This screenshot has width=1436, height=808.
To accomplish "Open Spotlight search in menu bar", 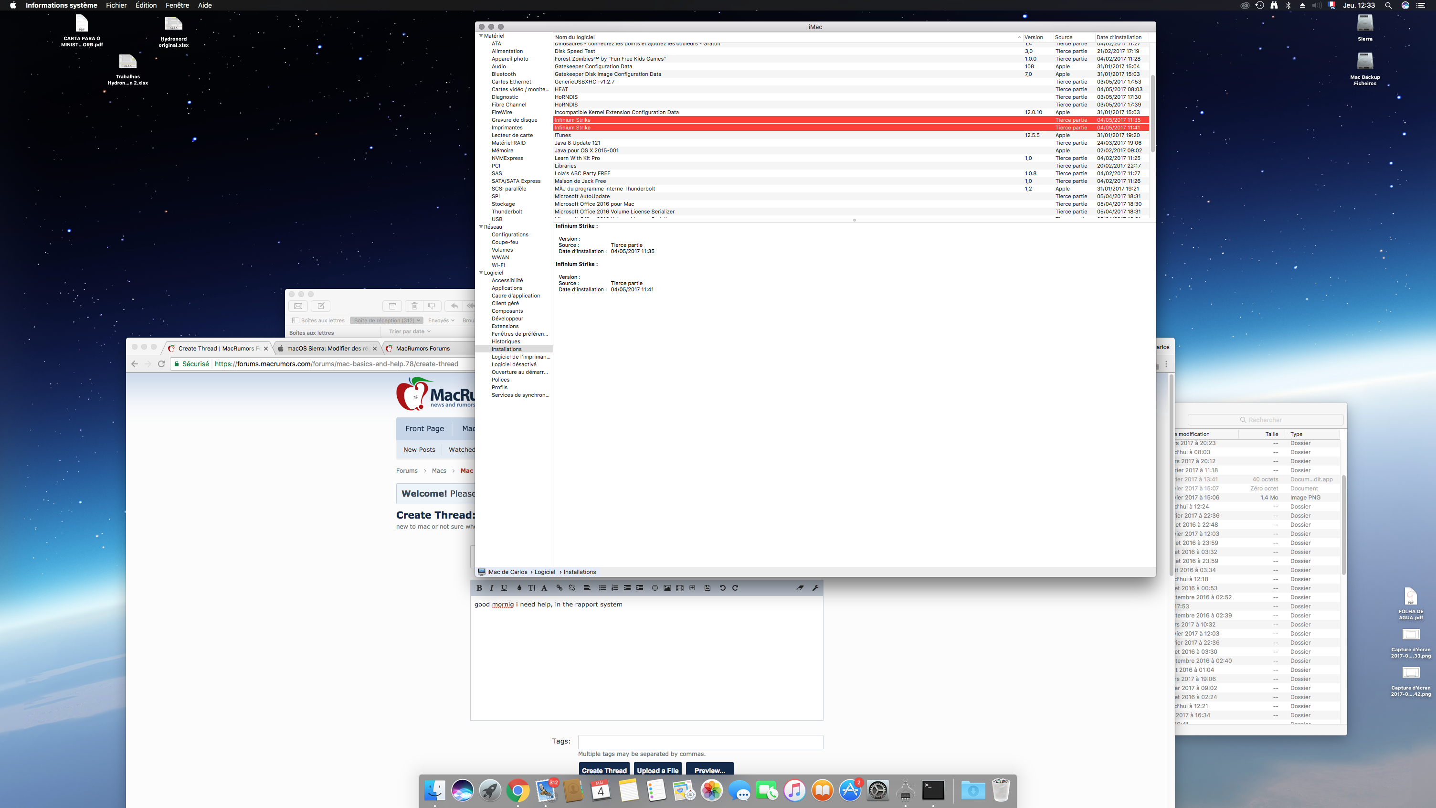I will 1389,5.
